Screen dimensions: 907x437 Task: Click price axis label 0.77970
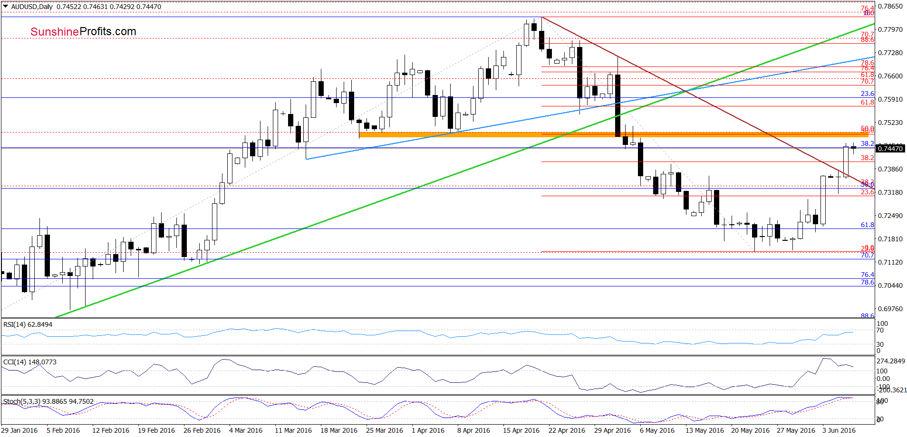pos(890,29)
